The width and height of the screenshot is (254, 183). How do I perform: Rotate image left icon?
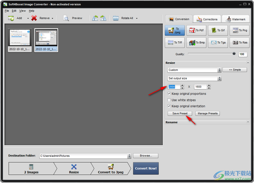pyautogui.click(x=95, y=18)
